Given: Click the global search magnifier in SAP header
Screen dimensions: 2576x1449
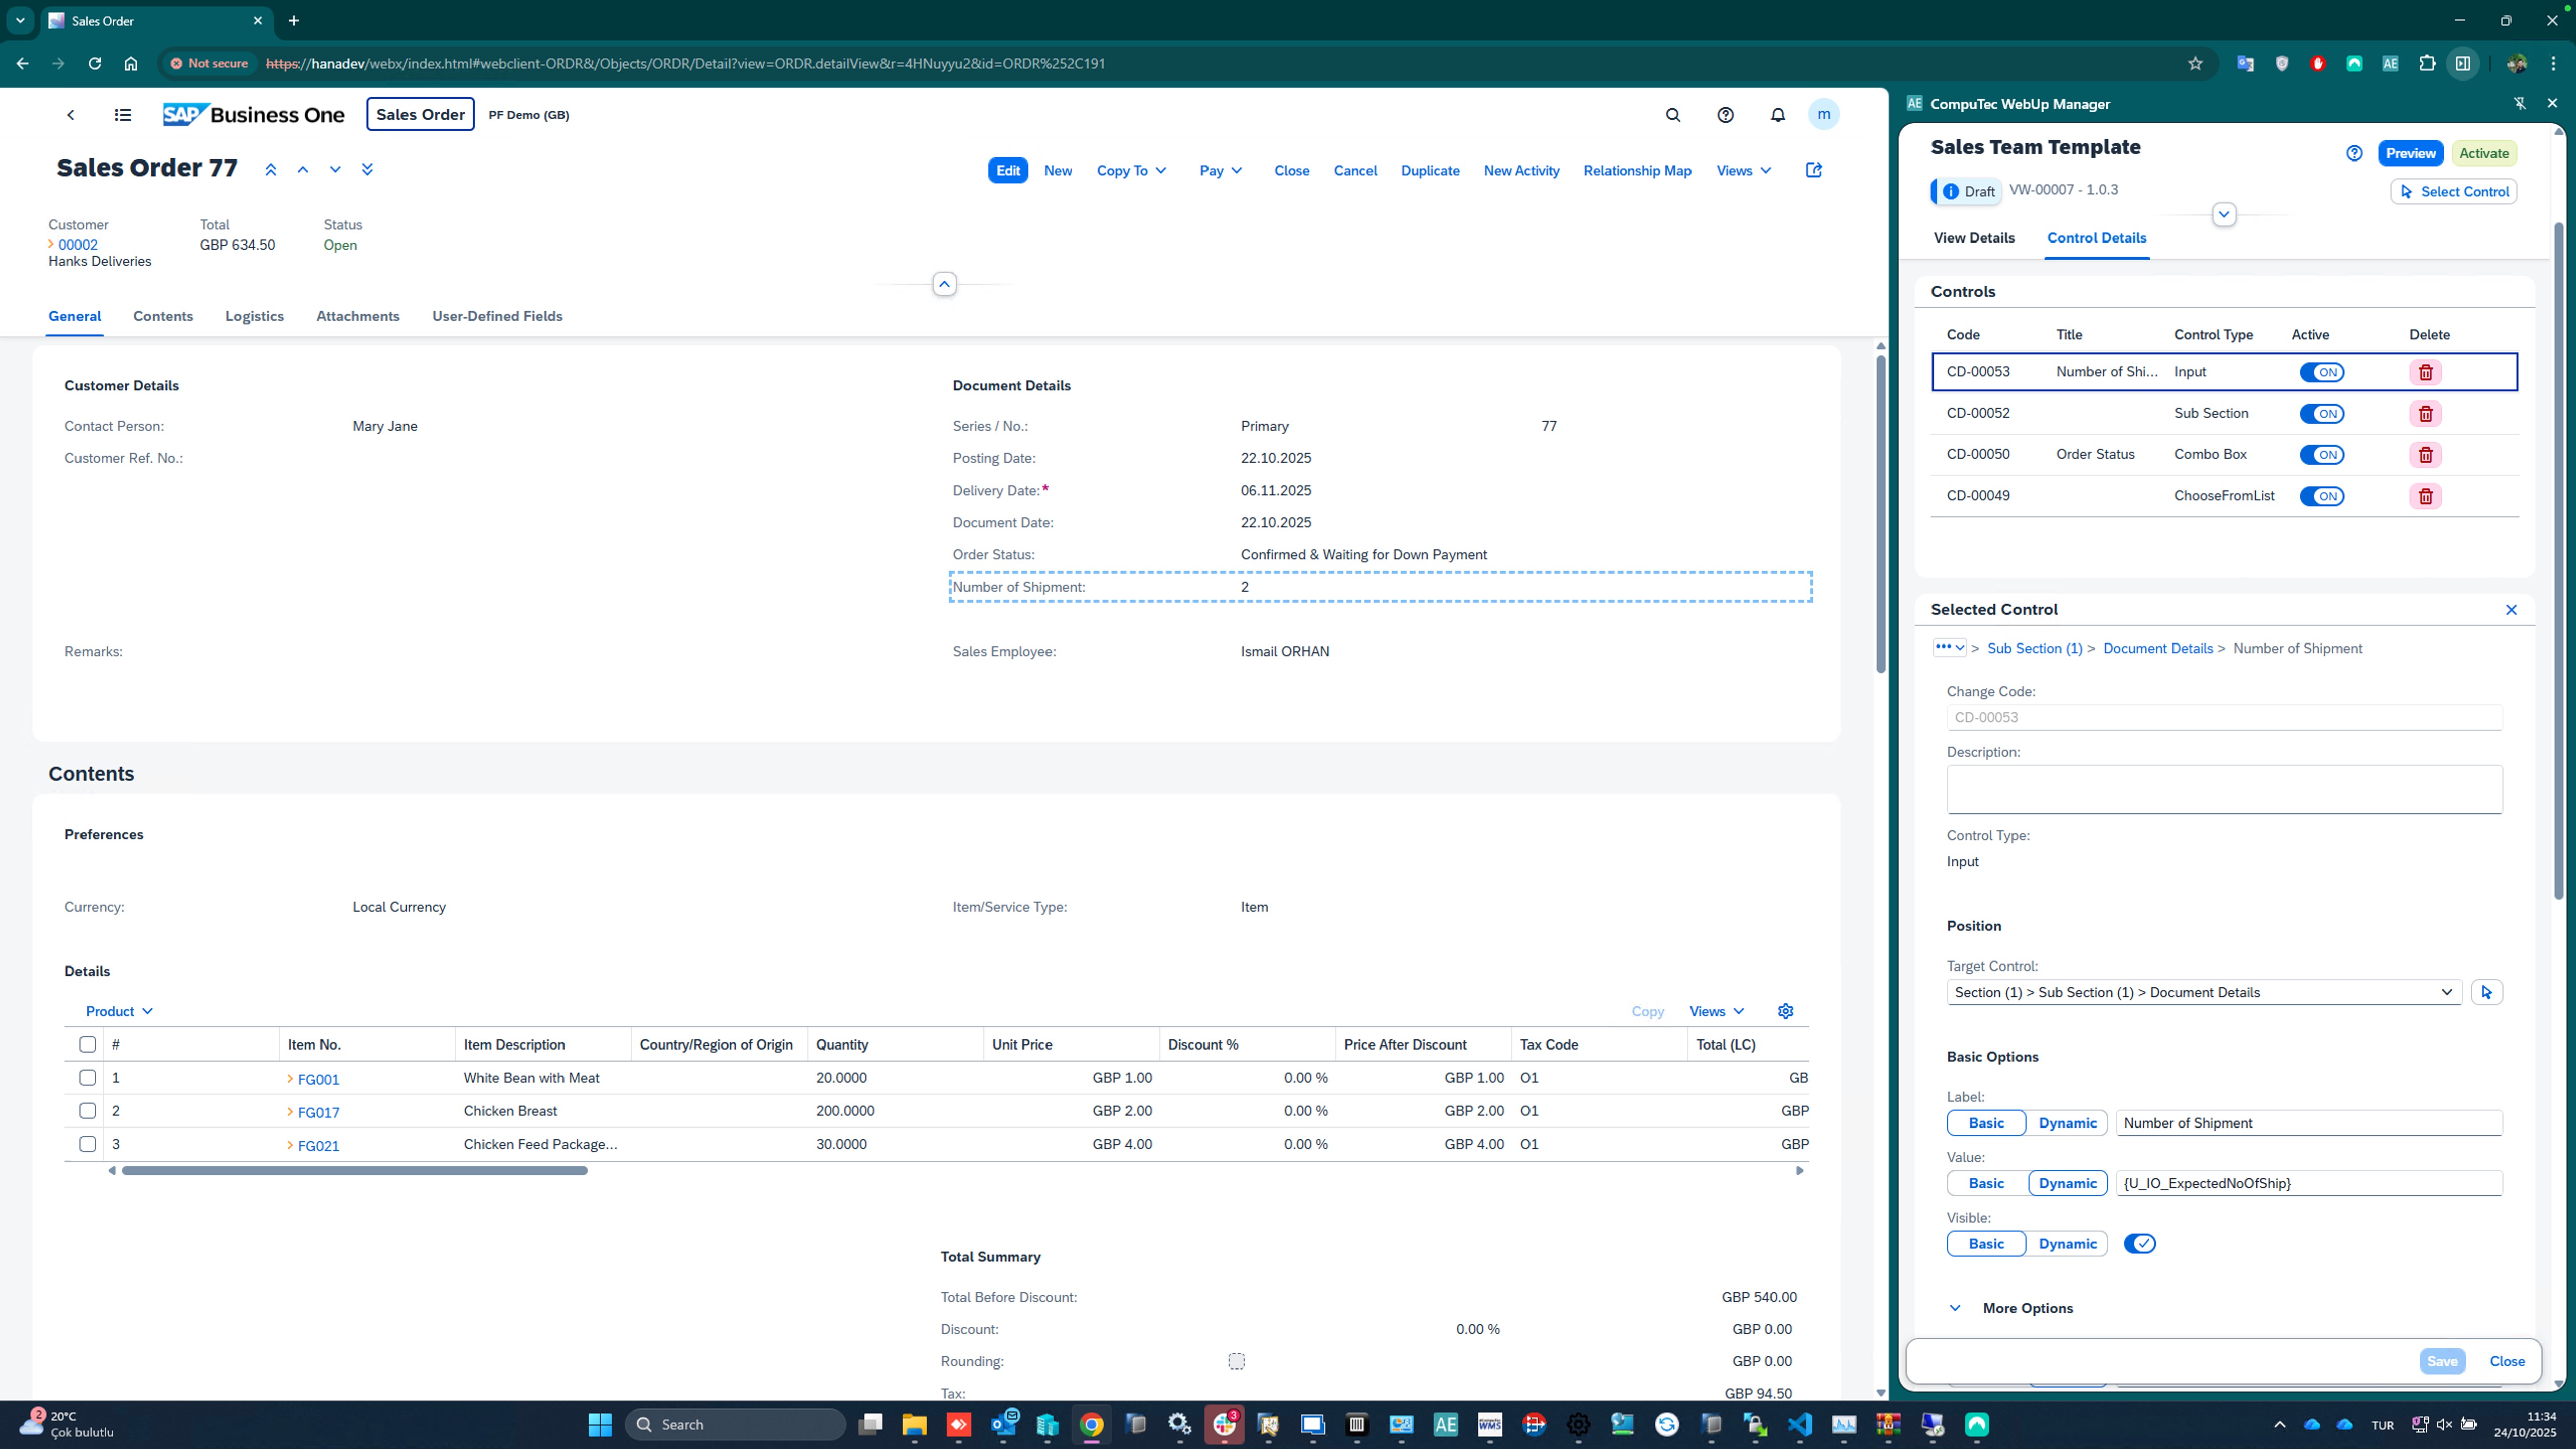Looking at the screenshot, I should point(1674,115).
